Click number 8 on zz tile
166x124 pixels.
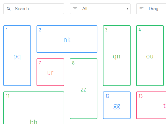pos(73,63)
